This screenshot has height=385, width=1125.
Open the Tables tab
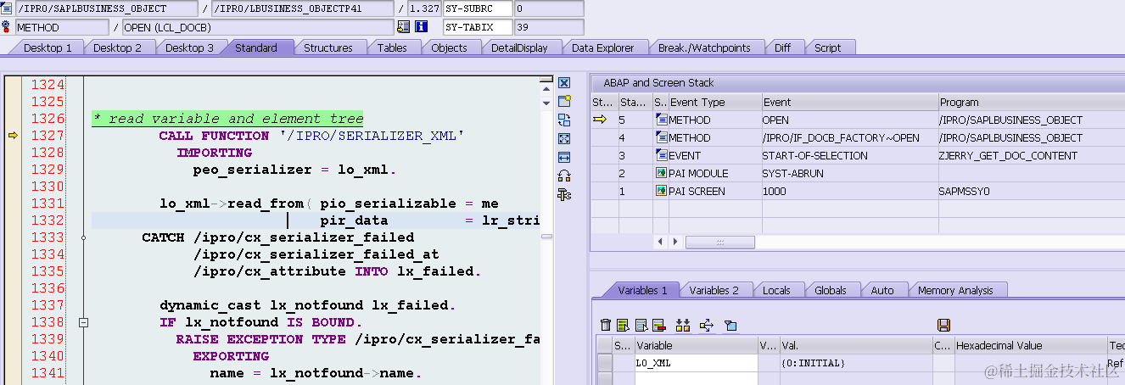click(392, 47)
